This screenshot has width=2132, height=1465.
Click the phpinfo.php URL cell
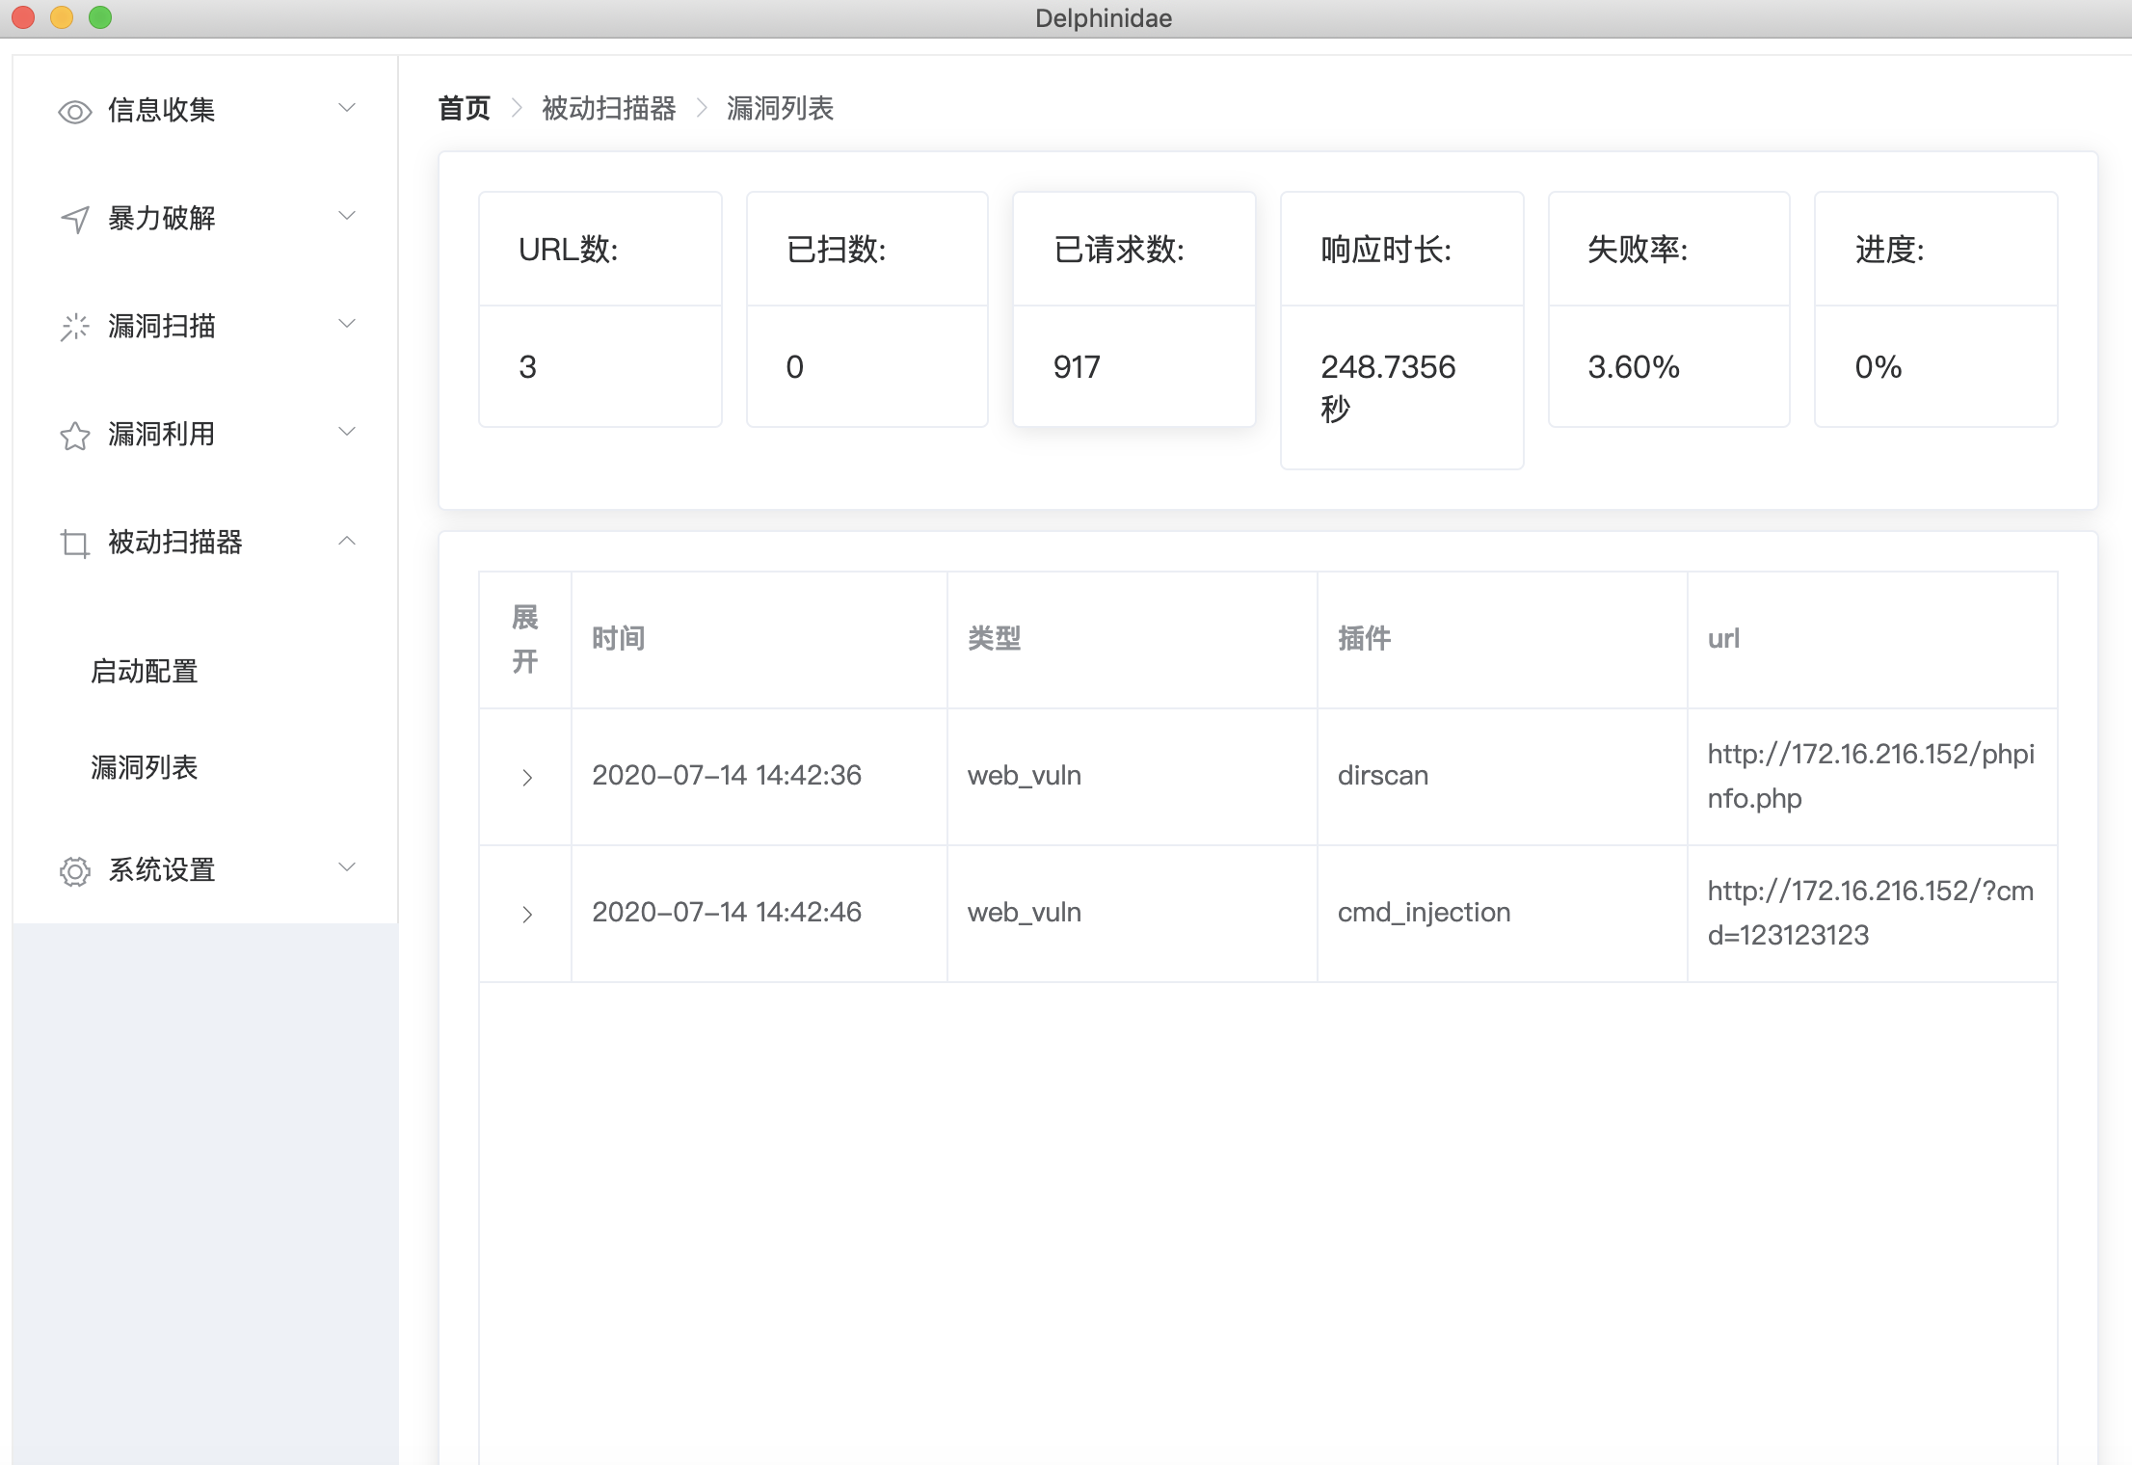[x=1870, y=776]
